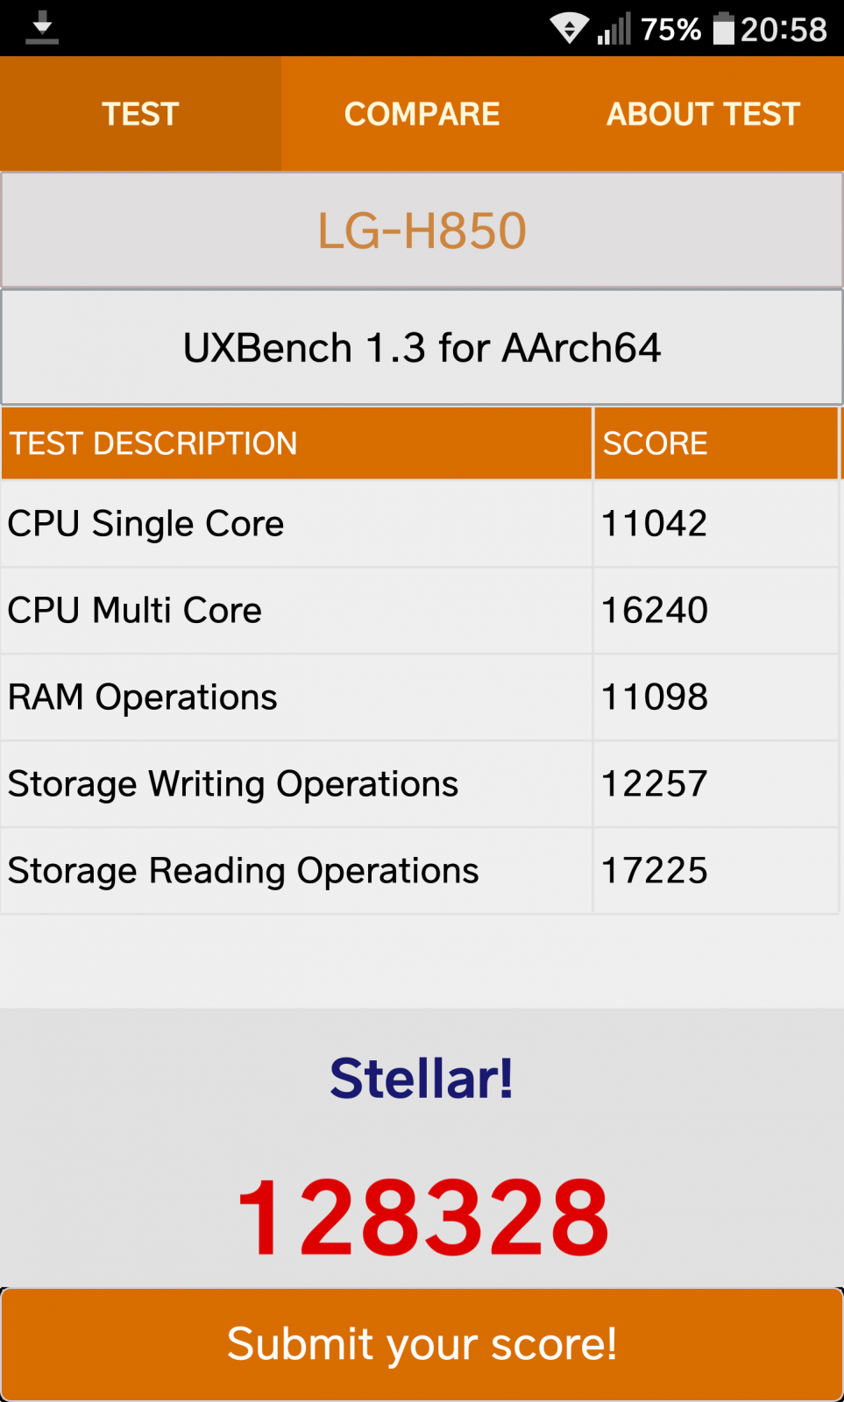The height and width of the screenshot is (1402, 844).
Task: Select the Storage Writing Operations row
Action: [x=420, y=784]
